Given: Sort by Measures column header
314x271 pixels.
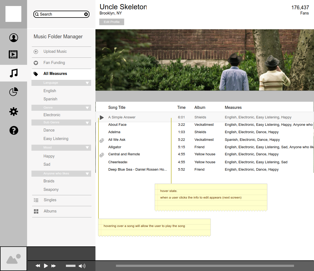Looking at the screenshot, I should (233, 107).
